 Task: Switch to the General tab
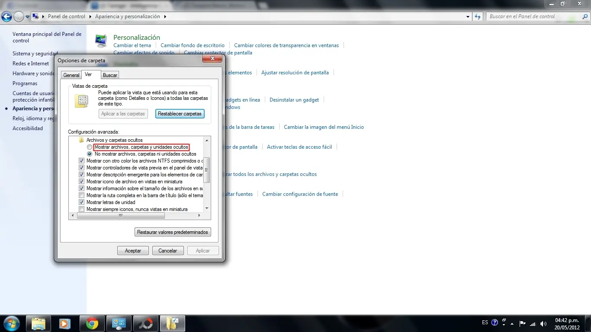pos(71,75)
